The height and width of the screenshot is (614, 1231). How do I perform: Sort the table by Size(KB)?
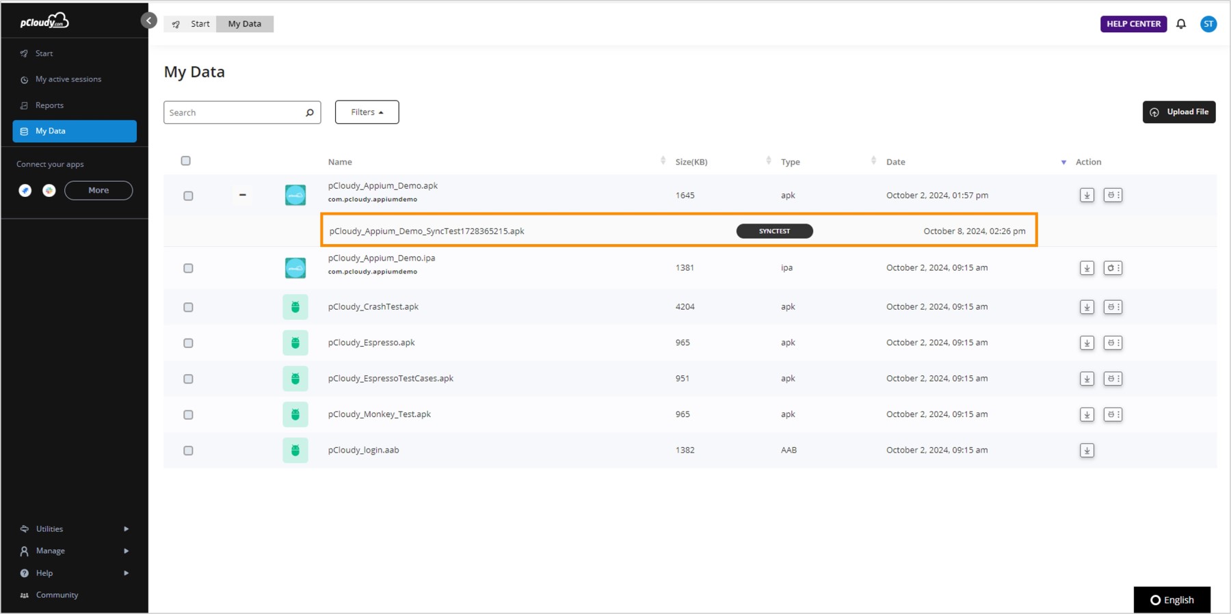click(769, 161)
